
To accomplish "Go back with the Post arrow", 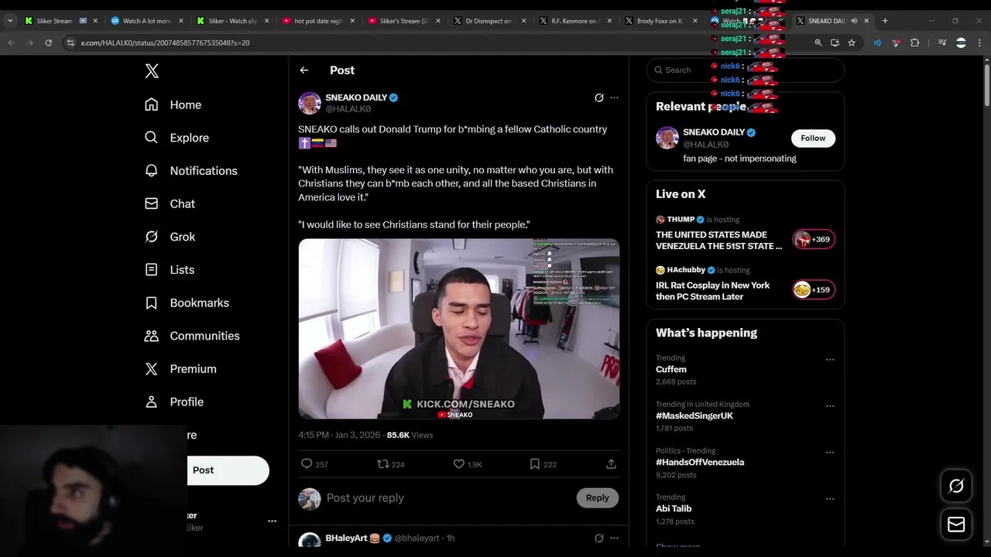I will [x=304, y=70].
